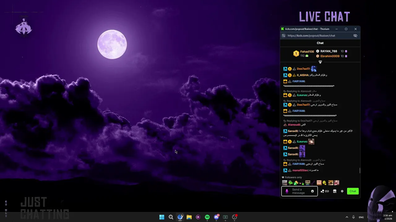Open File Explorer from taskbar
This screenshot has width=396, height=222.
pos(189,217)
